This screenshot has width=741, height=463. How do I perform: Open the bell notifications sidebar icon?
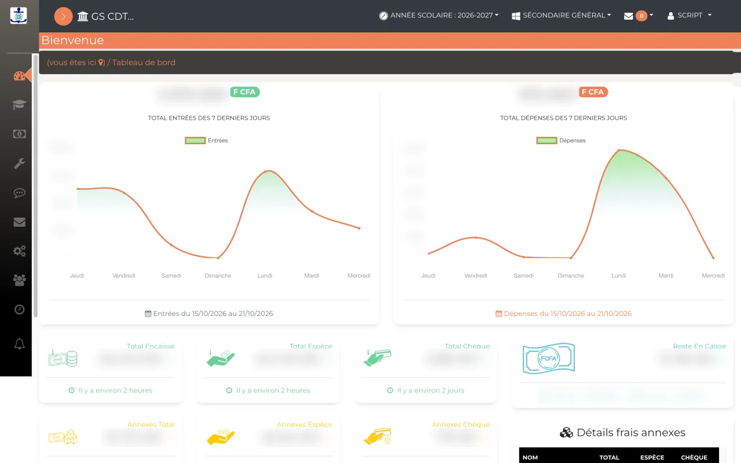click(x=19, y=344)
